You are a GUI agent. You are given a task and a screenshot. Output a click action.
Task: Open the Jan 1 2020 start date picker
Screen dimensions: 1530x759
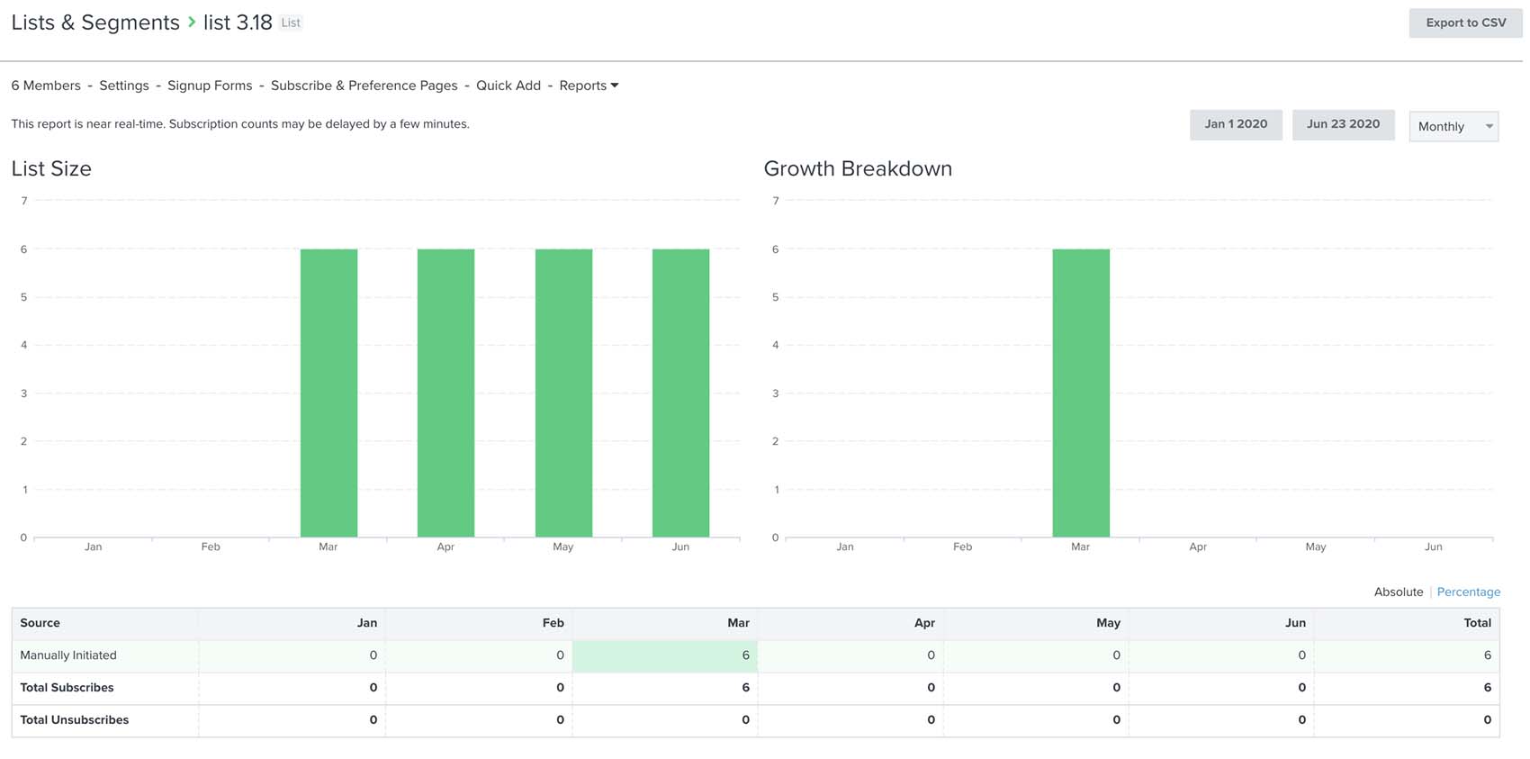(x=1235, y=124)
